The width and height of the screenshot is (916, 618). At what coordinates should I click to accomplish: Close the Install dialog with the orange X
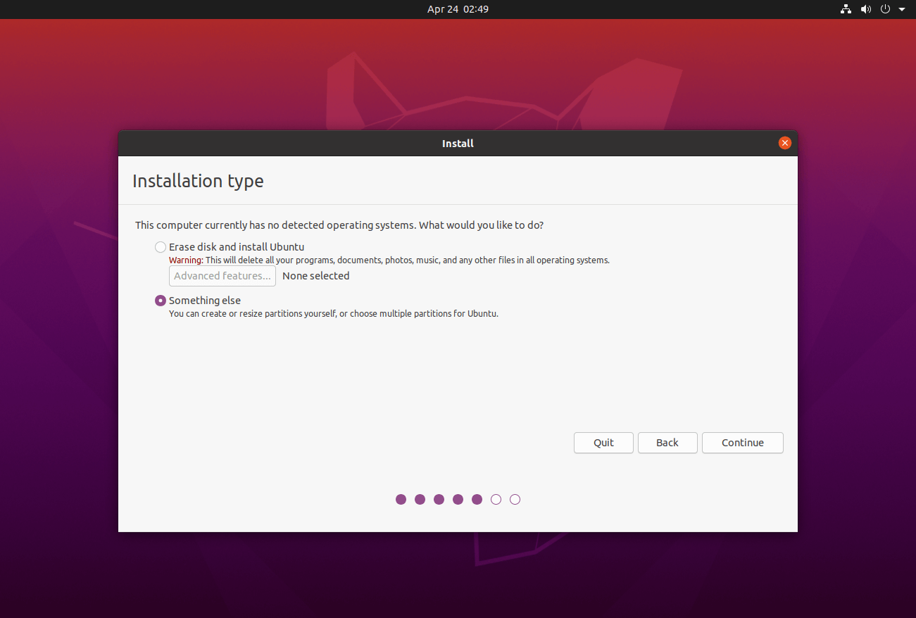pos(784,142)
